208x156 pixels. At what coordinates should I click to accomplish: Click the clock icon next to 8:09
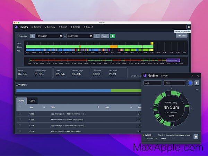pyautogui.click(x=162, y=76)
